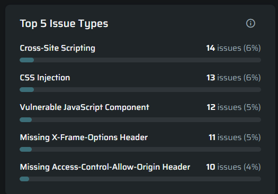The width and height of the screenshot is (278, 194).
Task: Click the filled portion of Access-Control-Allow-Origin bar
Action: (24, 179)
